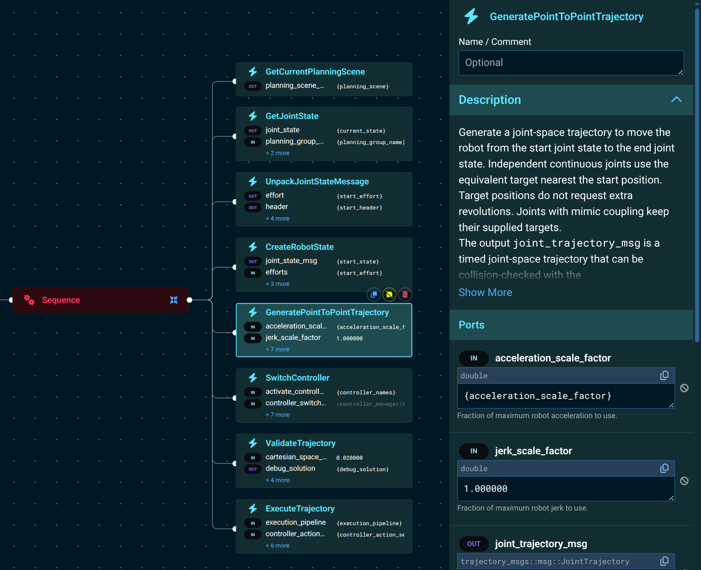The height and width of the screenshot is (570, 701).
Task: Click the {current_state} value on GetJointState
Action: (x=361, y=131)
